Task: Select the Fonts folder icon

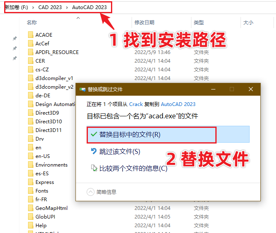Action: click(x=31, y=191)
